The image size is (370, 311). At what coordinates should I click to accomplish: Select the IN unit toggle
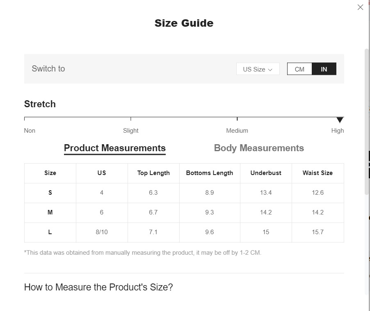(324, 69)
